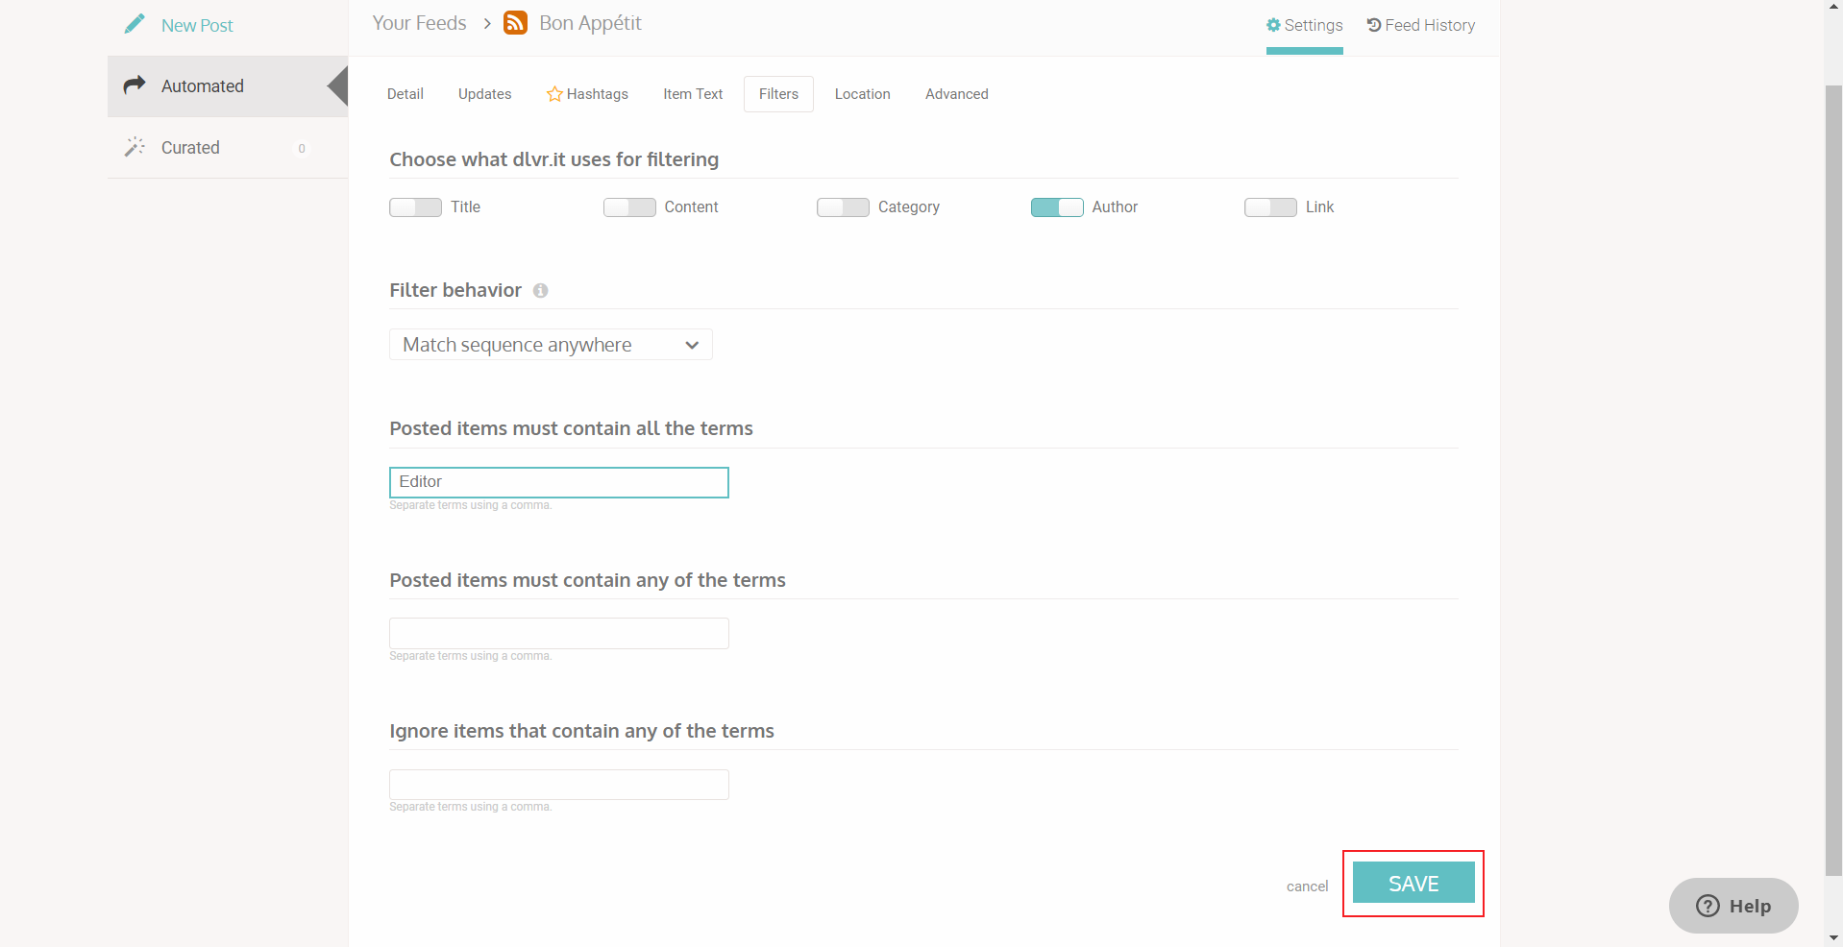Select the Filters tab
The height and width of the screenshot is (947, 1843).
click(778, 94)
